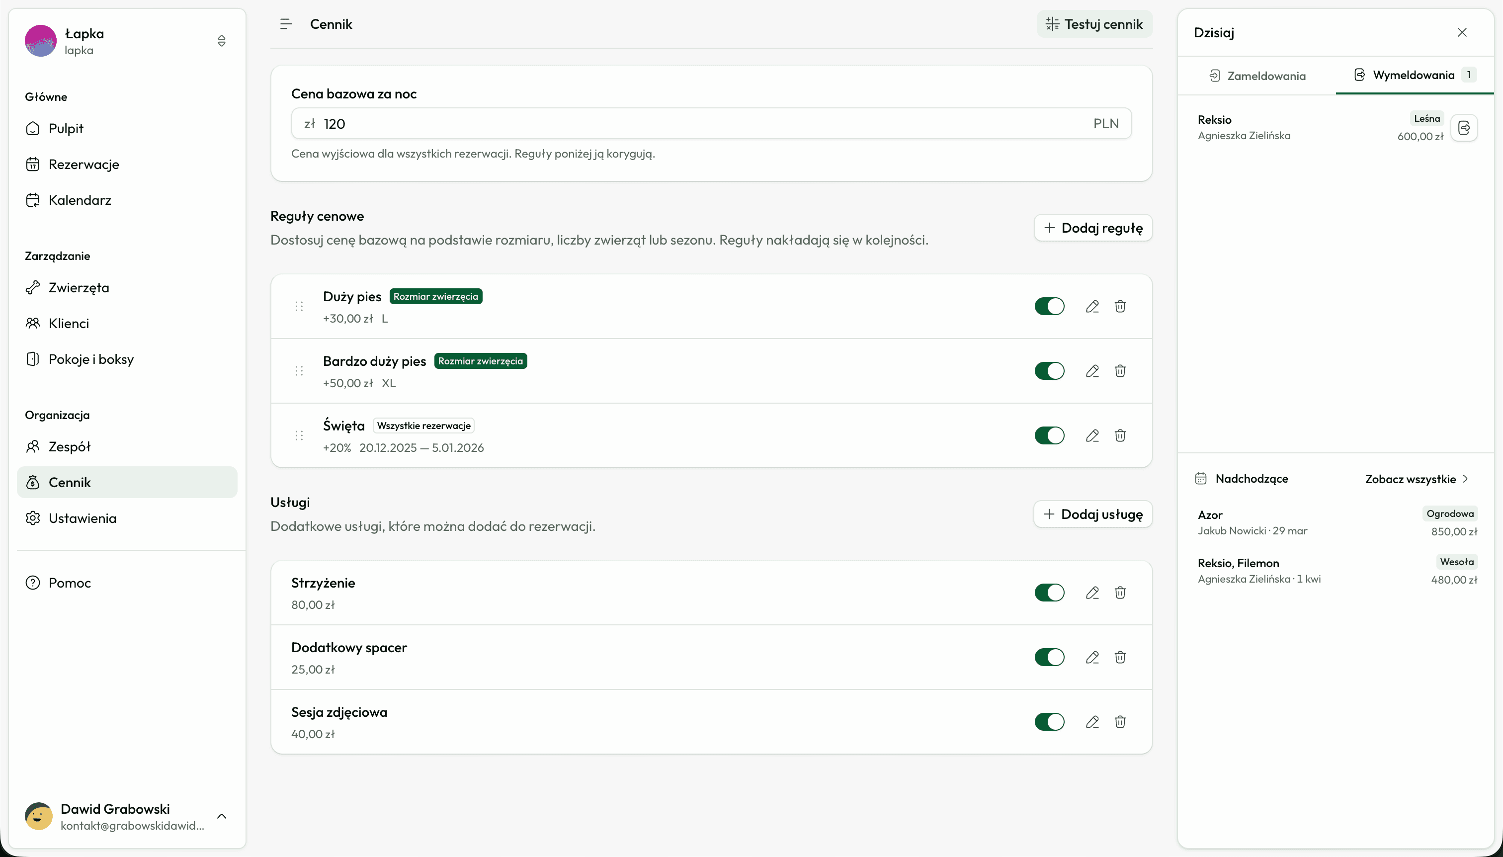Click check-out icon button for Reksio
This screenshot has width=1503, height=857.
[x=1464, y=128]
